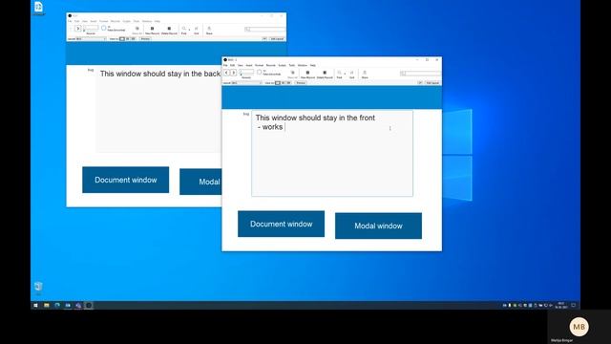
Task: Open Scripts menu in front window
Action: click(x=283, y=65)
